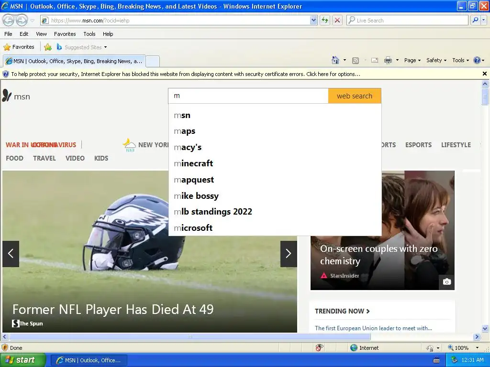Image resolution: width=490 pixels, height=367 pixels.
Task: Click the browser Back arrow button
Action: [9, 21]
